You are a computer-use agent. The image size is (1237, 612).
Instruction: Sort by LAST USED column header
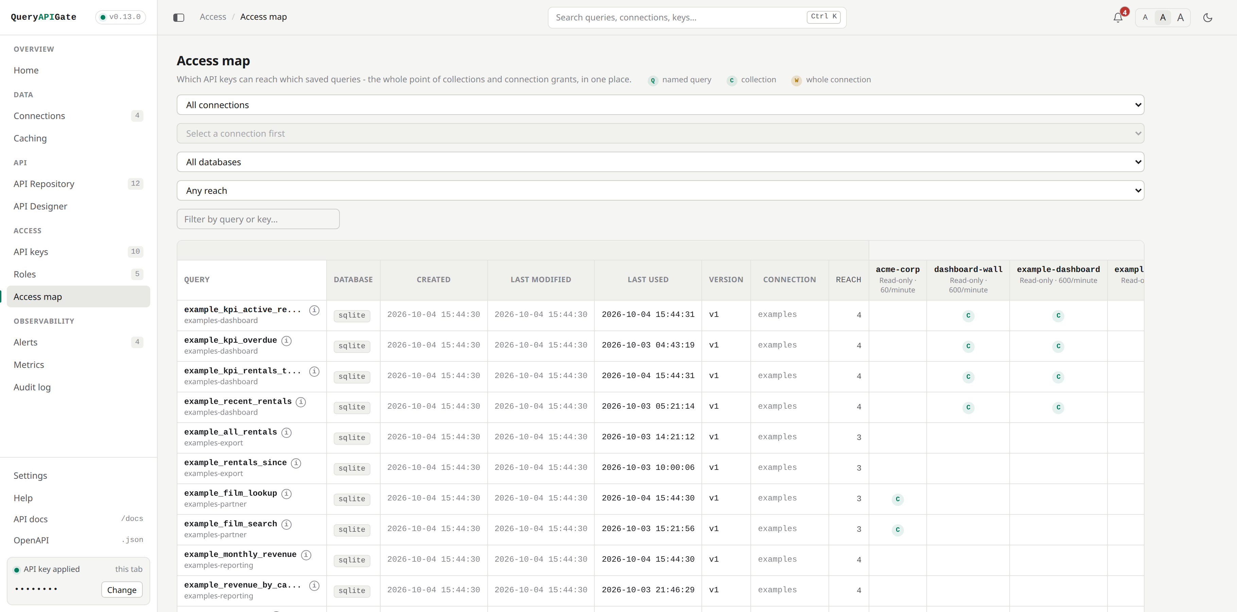[648, 279]
